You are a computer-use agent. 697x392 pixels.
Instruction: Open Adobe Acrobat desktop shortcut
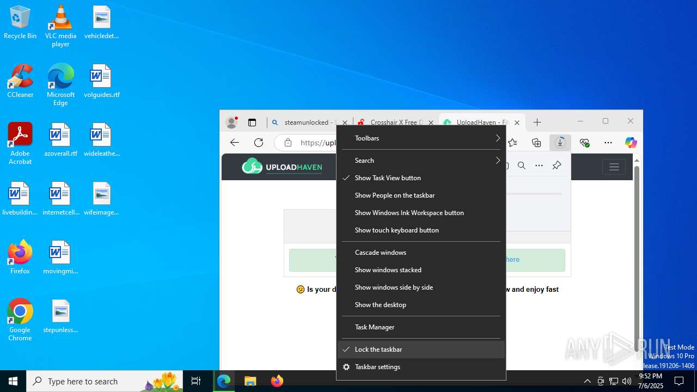coord(20,144)
